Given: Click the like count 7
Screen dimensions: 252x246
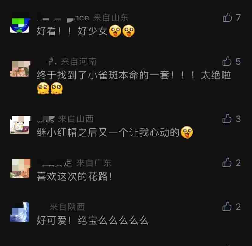Looking at the screenshot, I should tap(238, 17).
